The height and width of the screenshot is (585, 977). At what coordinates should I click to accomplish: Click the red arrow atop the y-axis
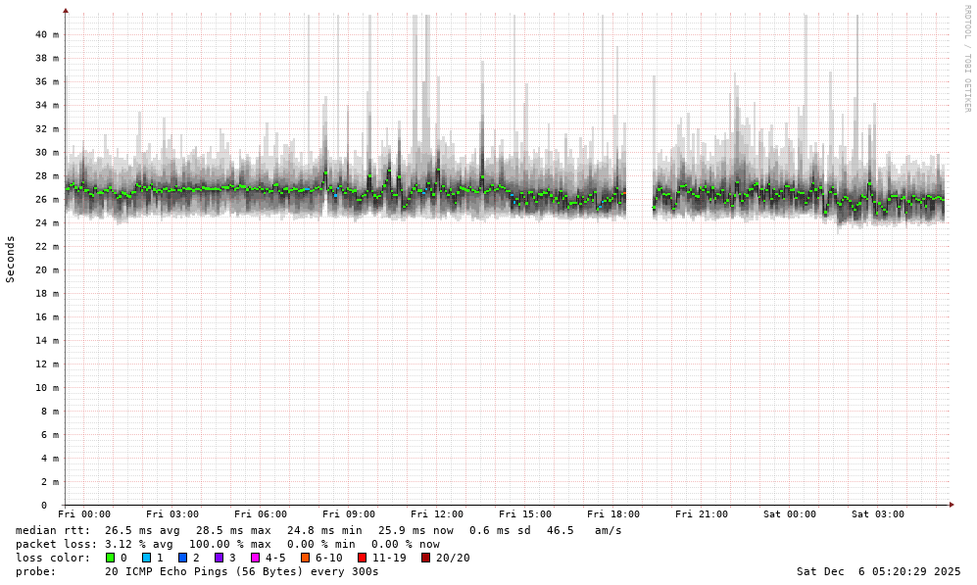(66, 11)
